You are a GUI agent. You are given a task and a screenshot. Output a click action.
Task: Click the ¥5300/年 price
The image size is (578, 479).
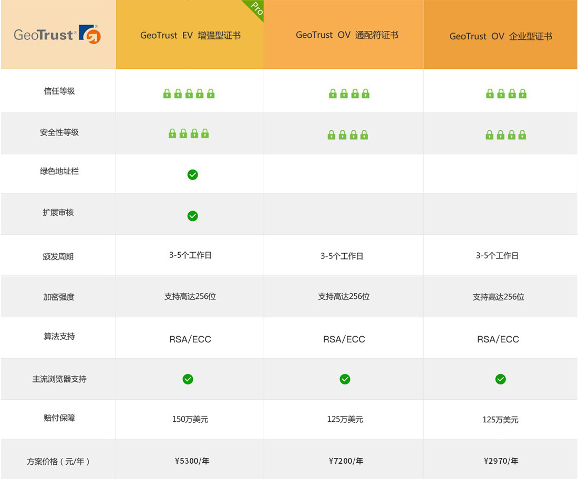[x=192, y=461]
